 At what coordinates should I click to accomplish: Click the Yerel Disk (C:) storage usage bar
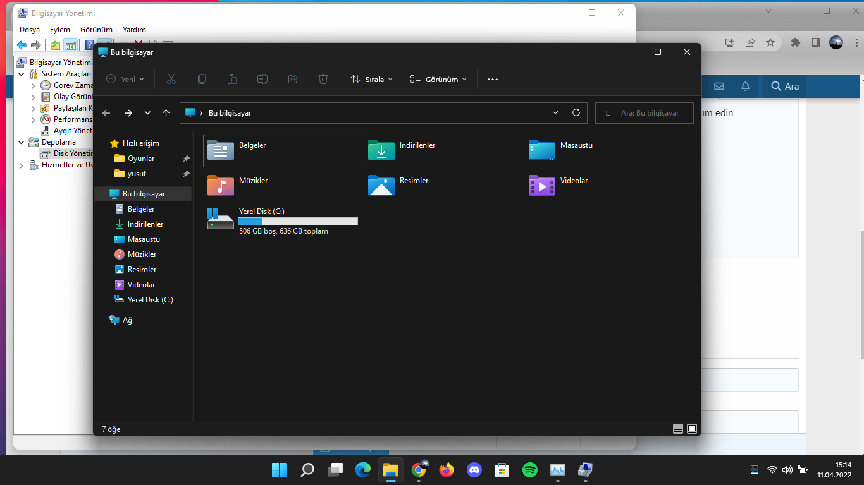pyautogui.click(x=298, y=221)
